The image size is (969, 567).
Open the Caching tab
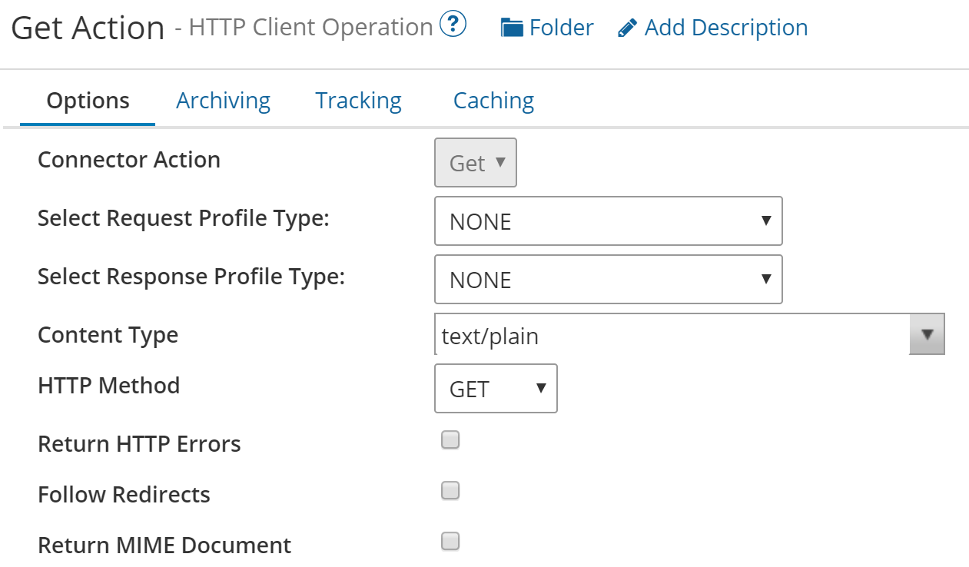tap(493, 100)
